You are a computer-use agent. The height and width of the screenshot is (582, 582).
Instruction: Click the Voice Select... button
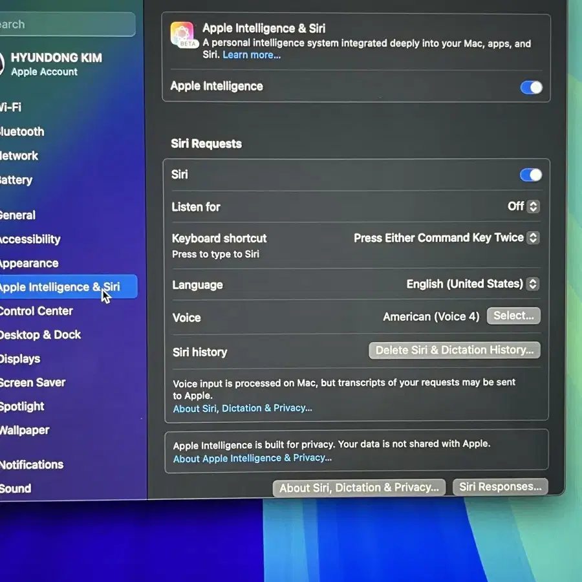[x=513, y=316]
